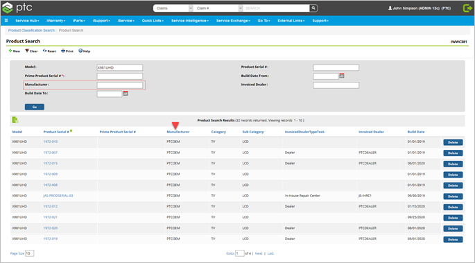Click In-House Repair Center cell text
Image resolution: width=475 pixels, height=263 pixels.
[302, 196]
